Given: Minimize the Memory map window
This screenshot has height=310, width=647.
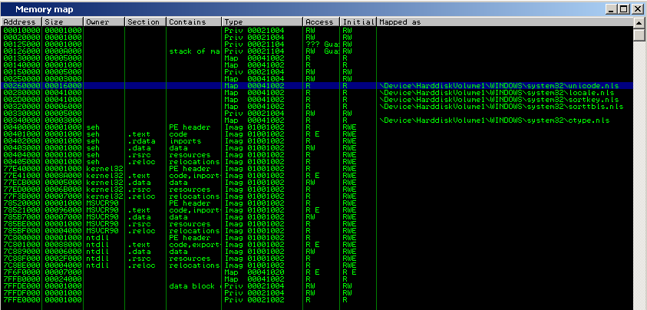Looking at the screenshot, I should pyautogui.click(x=612, y=9).
